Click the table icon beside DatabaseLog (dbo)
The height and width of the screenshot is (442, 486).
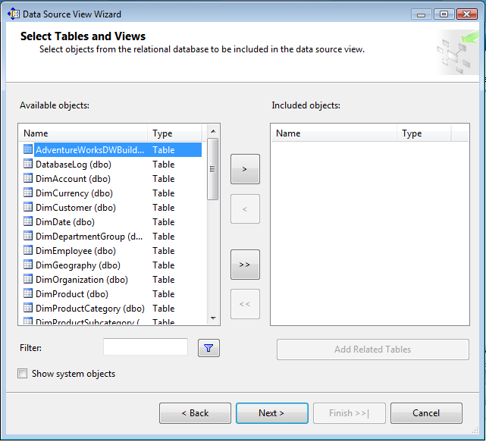click(x=28, y=164)
